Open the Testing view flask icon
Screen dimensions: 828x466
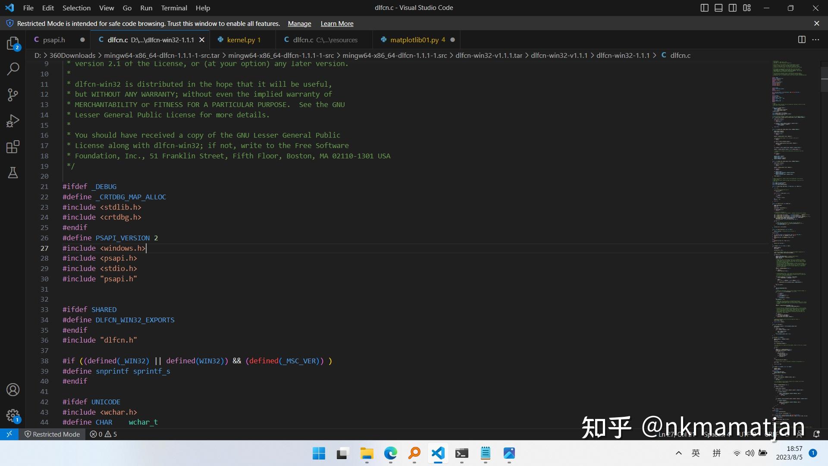(x=13, y=173)
